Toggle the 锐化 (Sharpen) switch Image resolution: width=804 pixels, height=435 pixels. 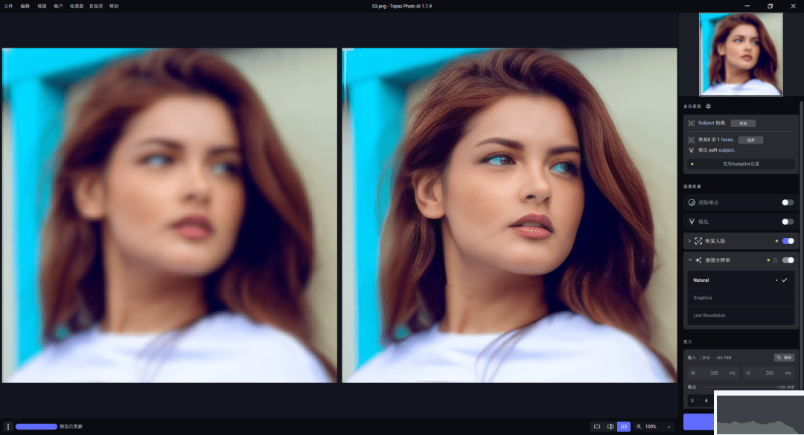tap(788, 222)
